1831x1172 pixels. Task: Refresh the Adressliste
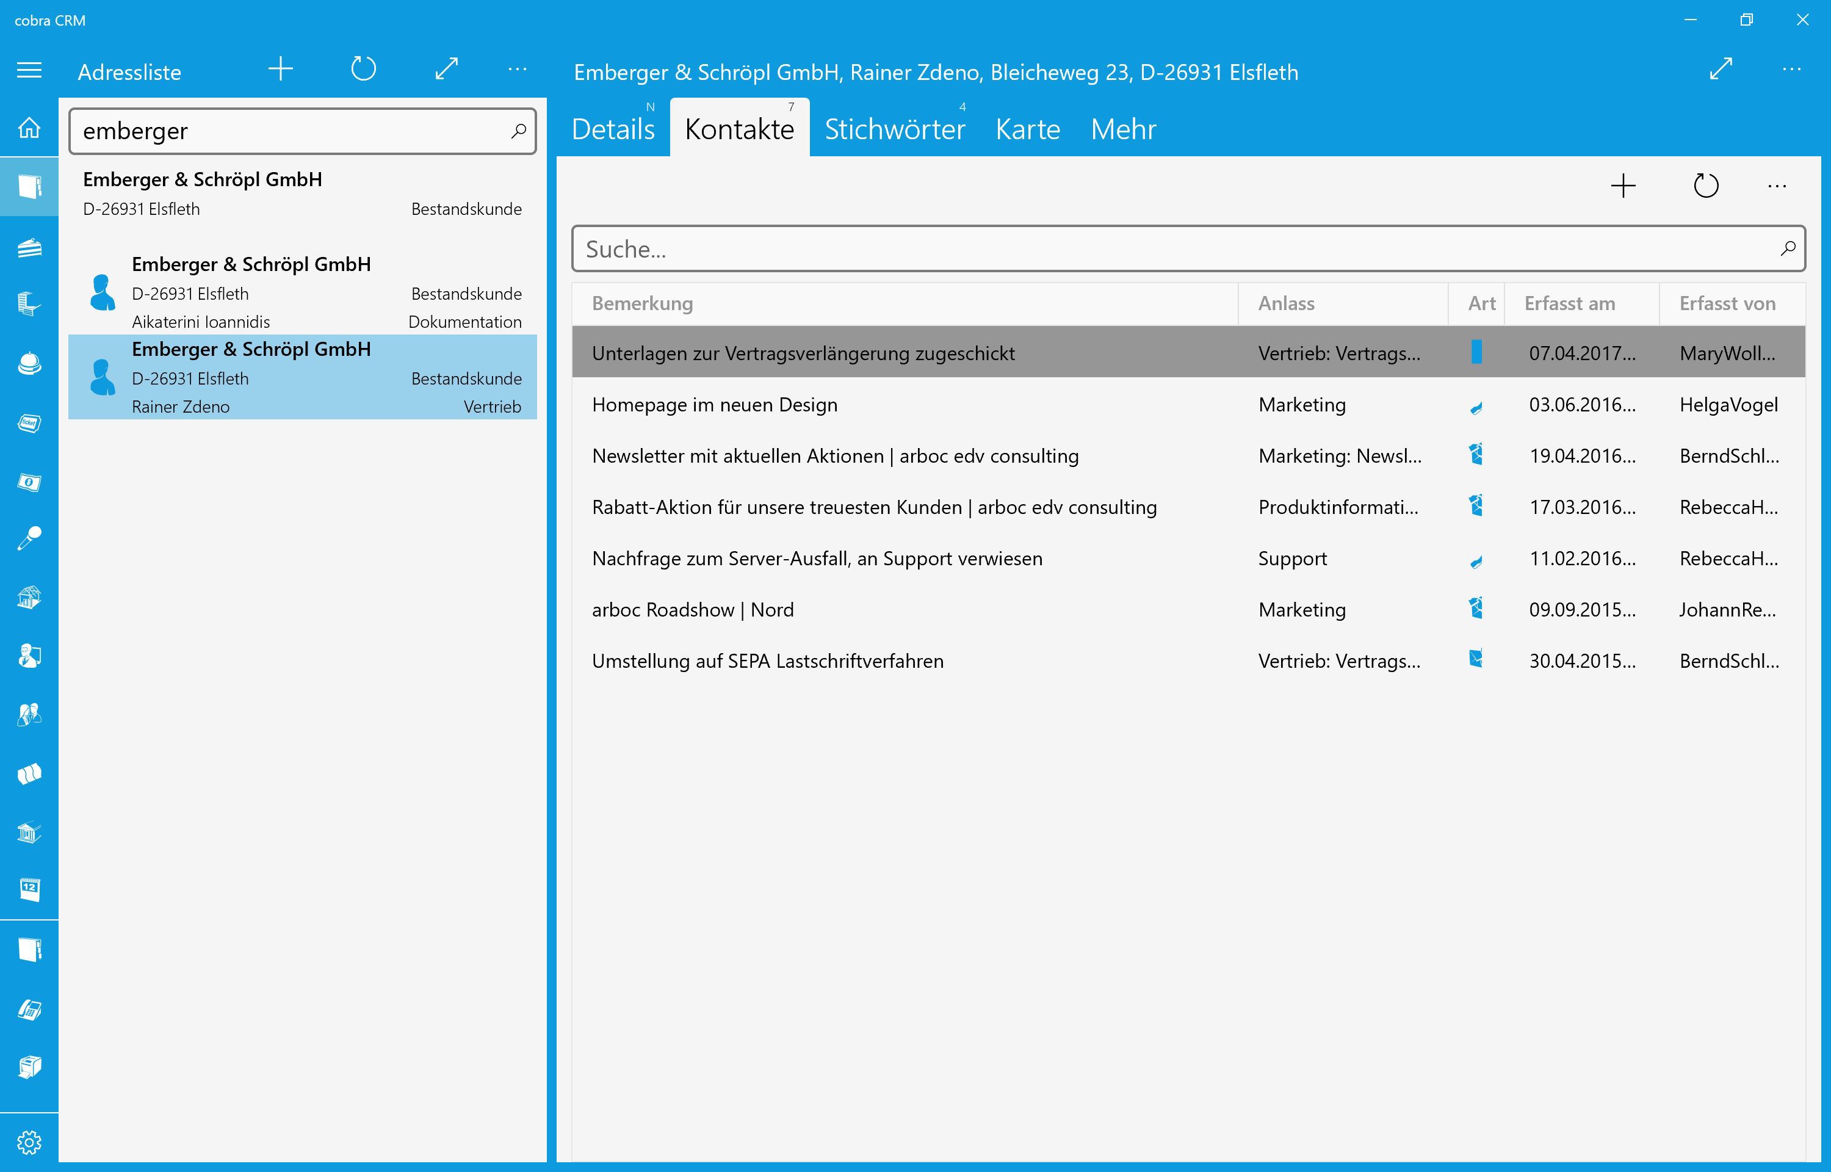pos(364,69)
